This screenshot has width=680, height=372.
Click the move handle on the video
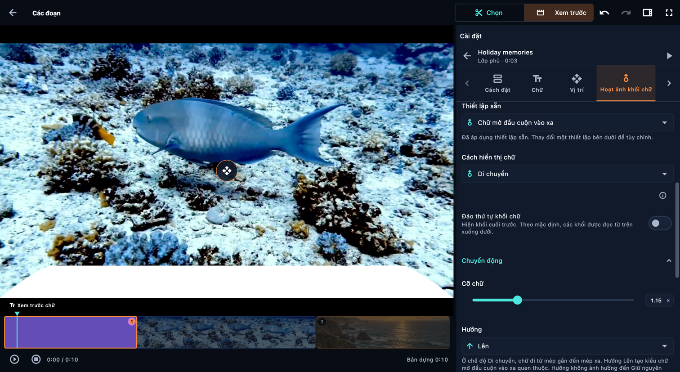227,171
